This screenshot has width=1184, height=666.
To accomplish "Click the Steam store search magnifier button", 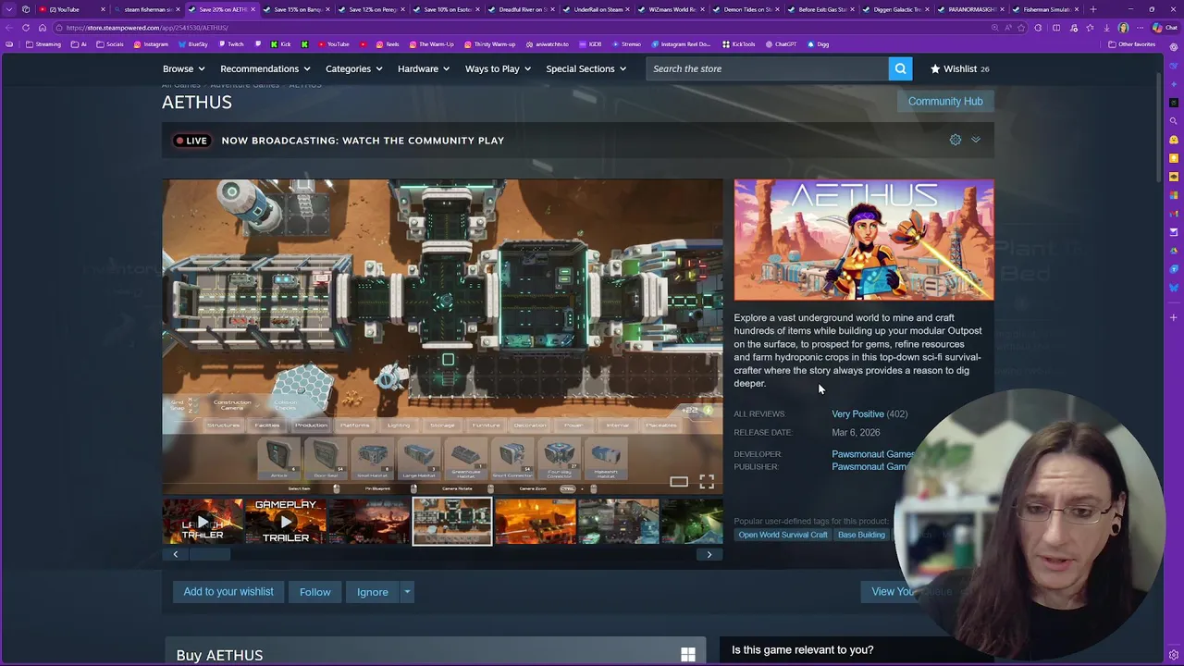I will 900,68.
